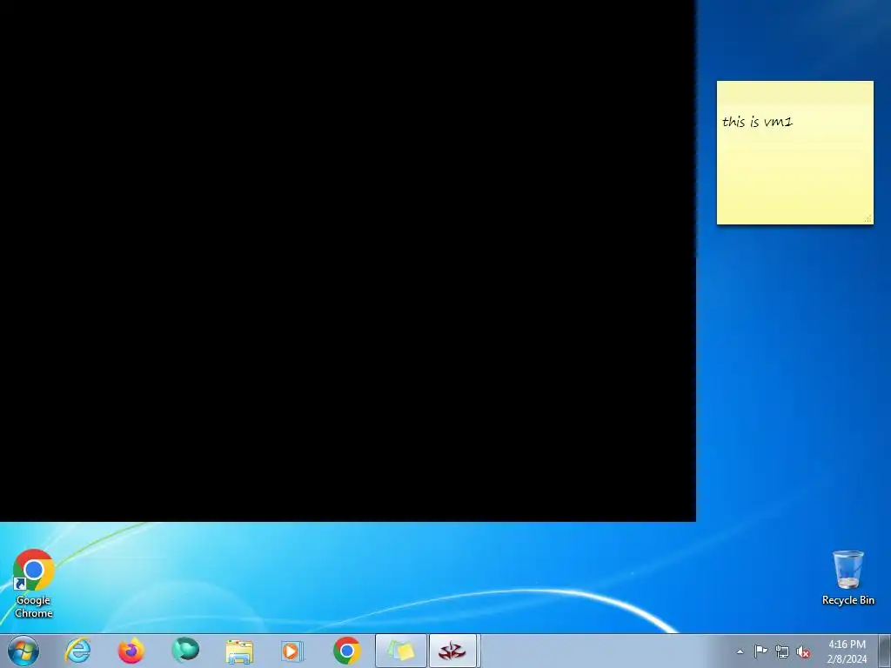Viewport: 891px width, 668px height.
Task: Focus the black window on desktop
Action: click(x=348, y=261)
